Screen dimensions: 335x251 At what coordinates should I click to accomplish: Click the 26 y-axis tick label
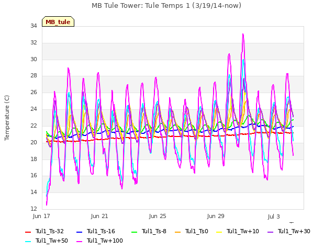coord(33,93)
